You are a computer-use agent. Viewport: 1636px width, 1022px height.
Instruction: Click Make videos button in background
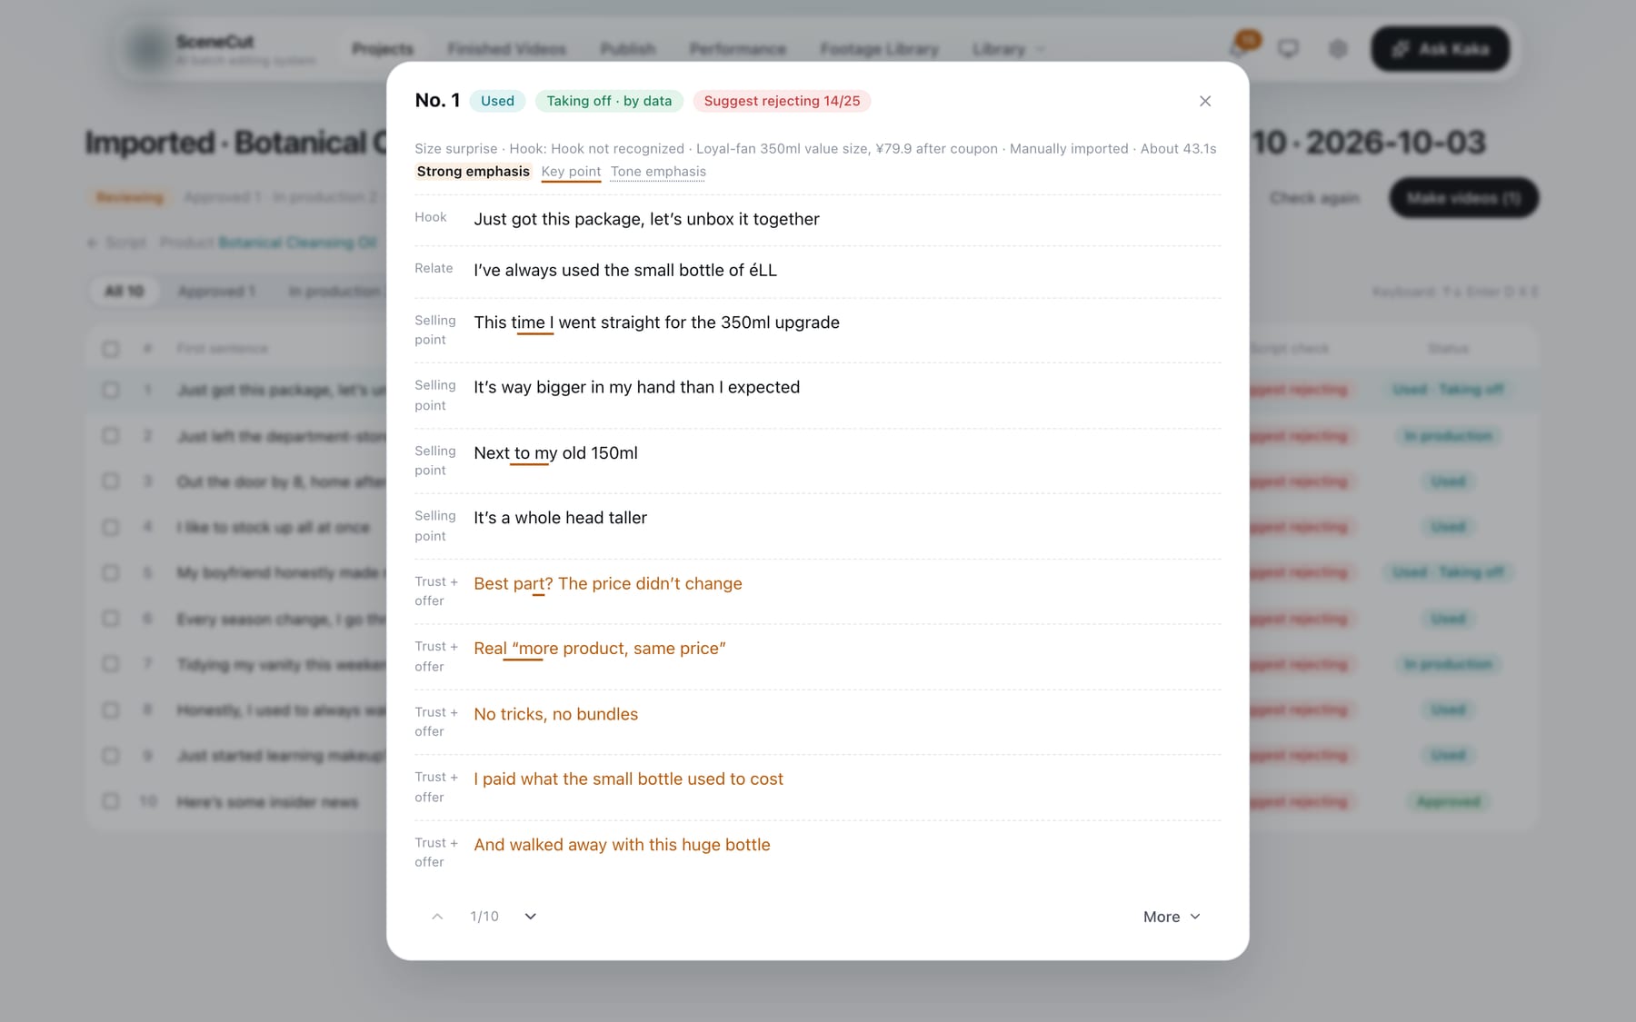coord(1463,198)
